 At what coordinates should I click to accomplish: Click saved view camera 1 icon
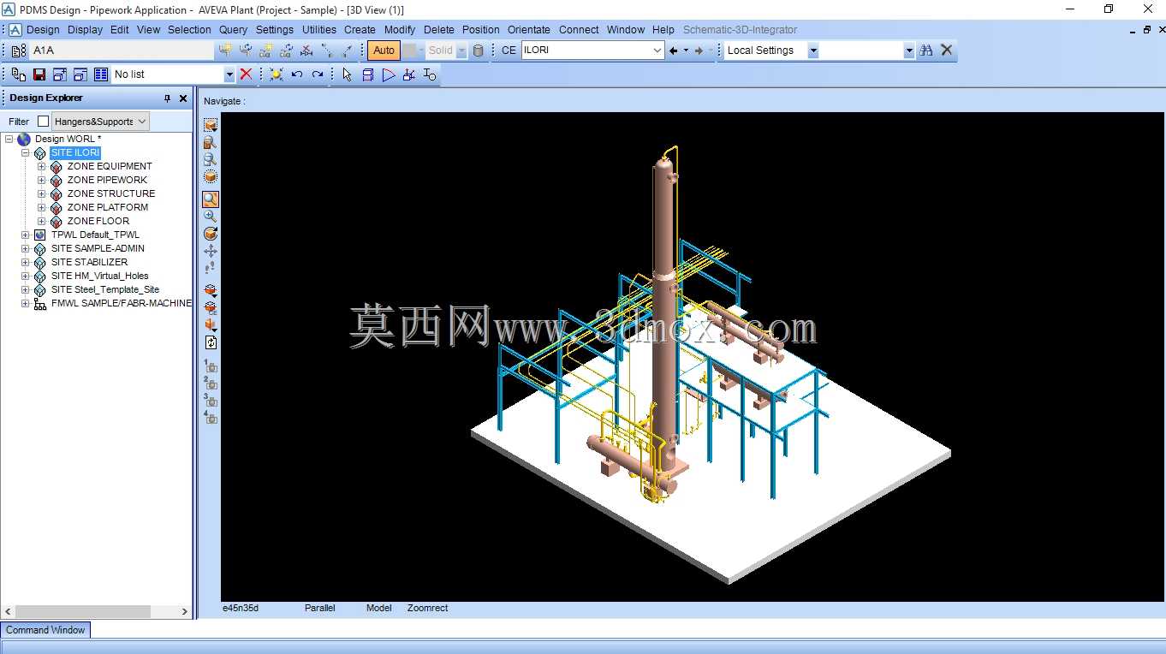click(x=211, y=366)
